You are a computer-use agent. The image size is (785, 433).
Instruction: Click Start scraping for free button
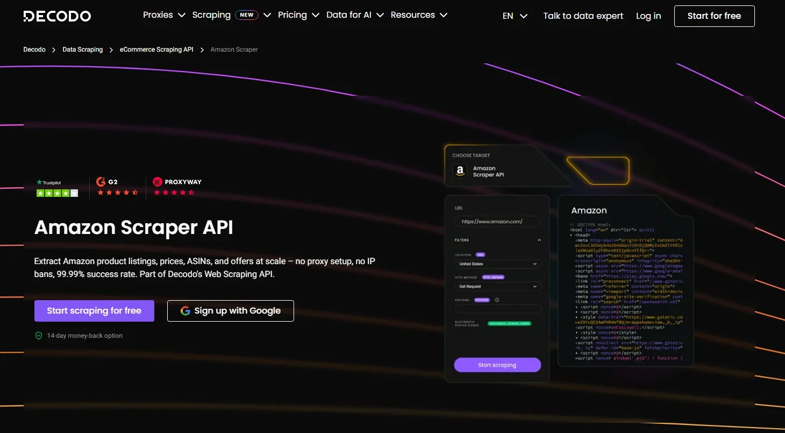tap(94, 311)
